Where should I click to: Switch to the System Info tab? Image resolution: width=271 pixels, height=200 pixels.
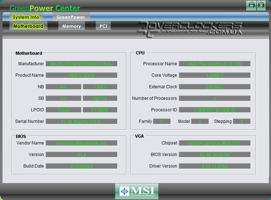pos(26,17)
